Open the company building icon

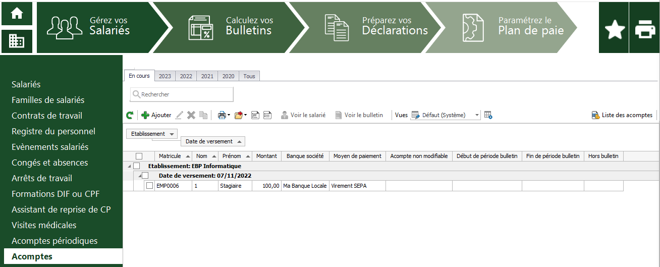coord(17,41)
